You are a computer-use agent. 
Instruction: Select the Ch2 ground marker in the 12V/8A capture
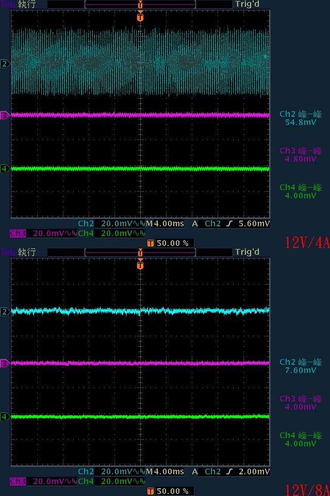(x=5, y=312)
